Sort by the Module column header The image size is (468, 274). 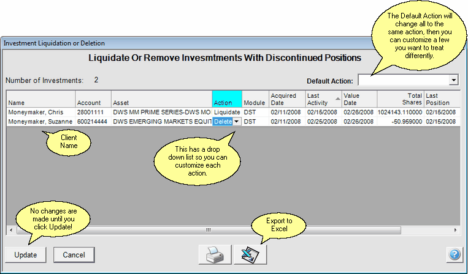[x=255, y=99]
